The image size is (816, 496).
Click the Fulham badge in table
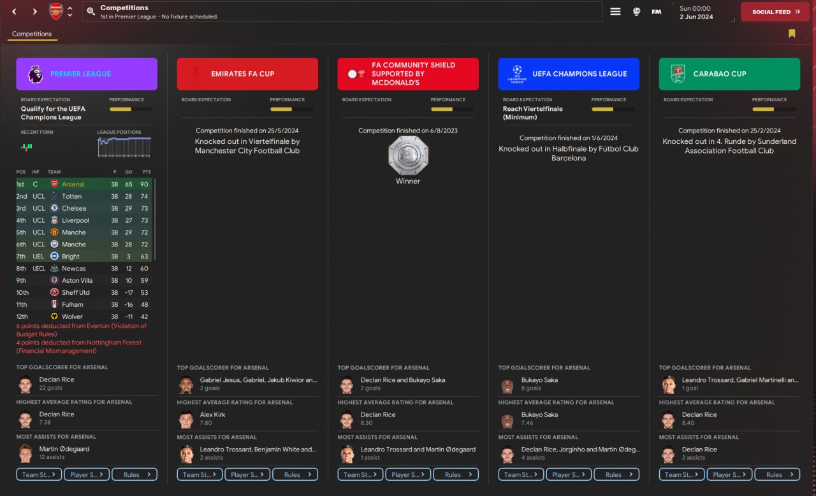coord(54,304)
